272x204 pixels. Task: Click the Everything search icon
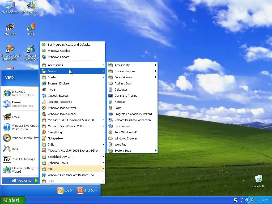click(x=44, y=132)
